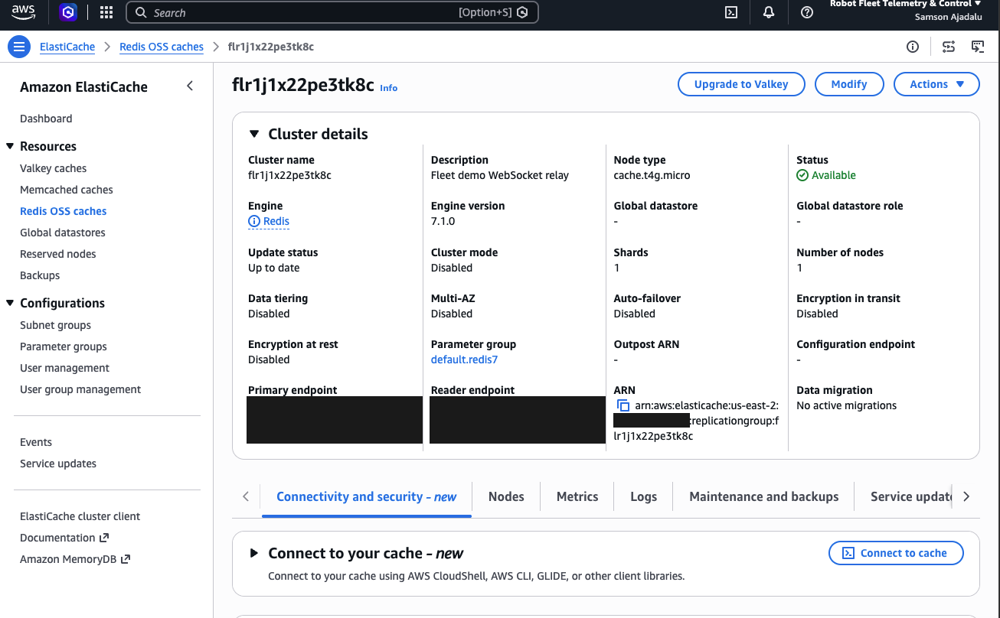1000x618 pixels.
Task: Copy the ARN to clipboard
Action: pyautogui.click(x=623, y=405)
